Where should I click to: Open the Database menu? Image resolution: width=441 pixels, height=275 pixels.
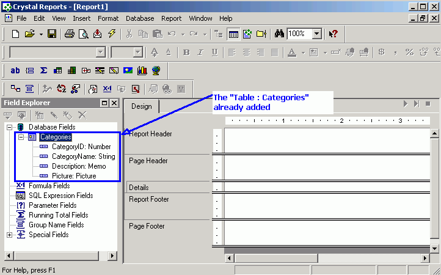(x=140, y=18)
